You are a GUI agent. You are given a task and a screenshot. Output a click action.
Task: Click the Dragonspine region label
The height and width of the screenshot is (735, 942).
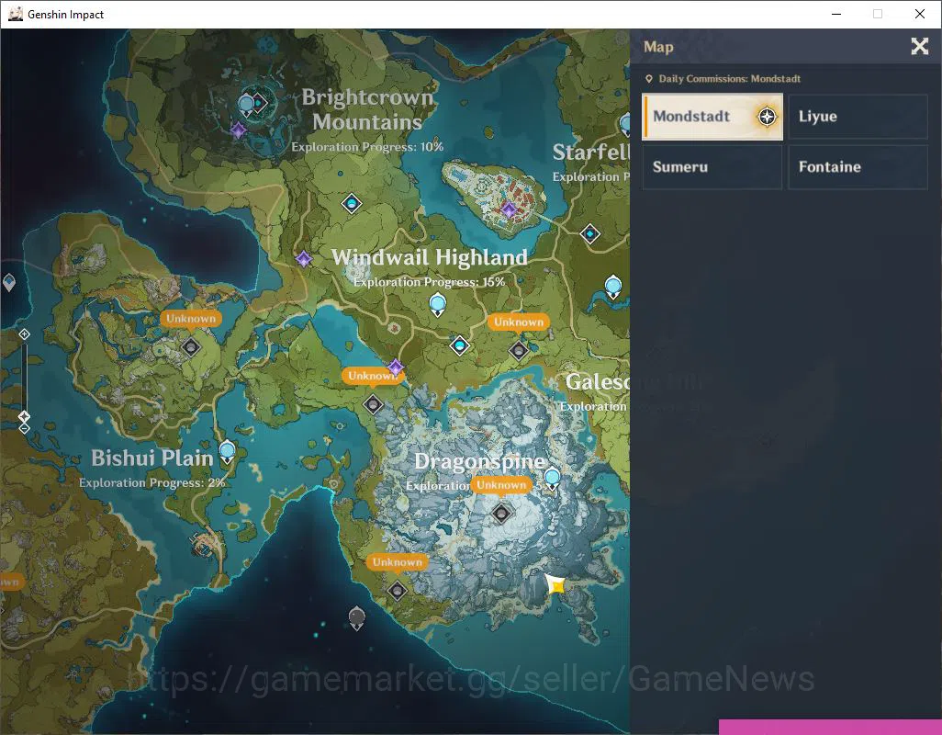tap(480, 461)
